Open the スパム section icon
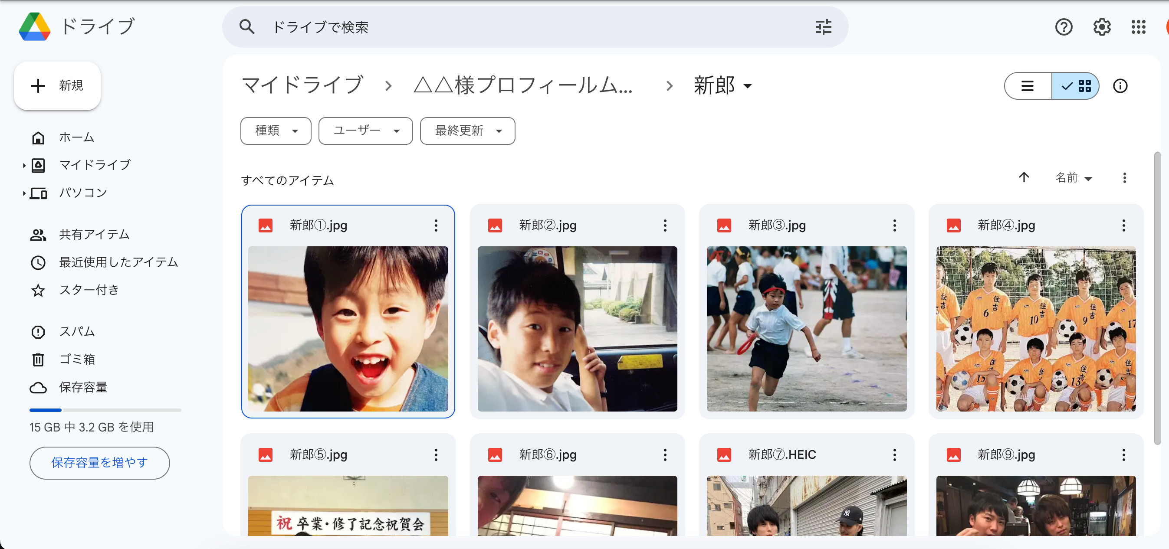Screen dimensions: 1169x549 click(x=38, y=331)
